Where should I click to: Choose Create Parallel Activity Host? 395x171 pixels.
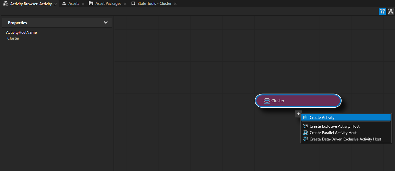click(x=346, y=133)
